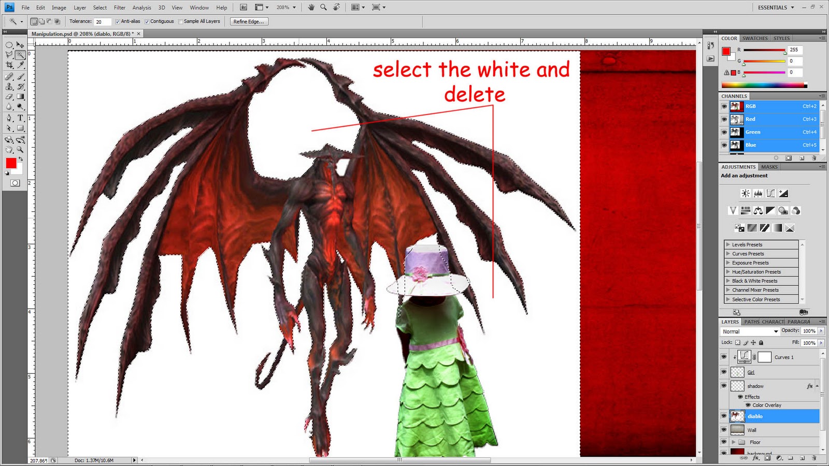Click the Refine Edge button
The width and height of the screenshot is (829, 466).
click(x=249, y=22)
